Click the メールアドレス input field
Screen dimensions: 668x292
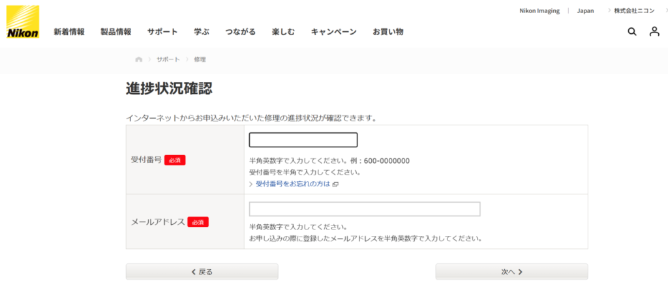(365, 209)
